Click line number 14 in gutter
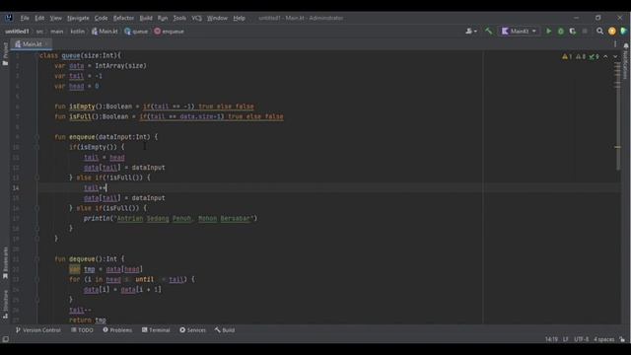This screenshot has width=631, height=355. pos(16,187)
